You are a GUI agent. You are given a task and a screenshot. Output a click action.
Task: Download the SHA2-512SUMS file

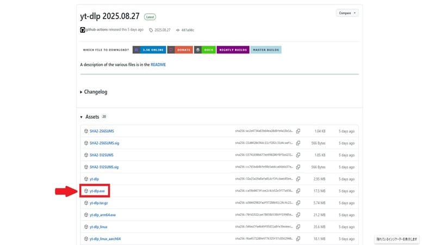(102, 155)
